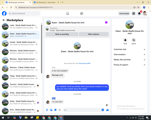Click the Facebook logo icon
This screenshot has height=120, width=151.
[4, 13]
